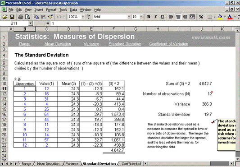Screen dimensions: 240x167
Task: Open the font size 10 dropdown
Action: [x=141, y=17]
